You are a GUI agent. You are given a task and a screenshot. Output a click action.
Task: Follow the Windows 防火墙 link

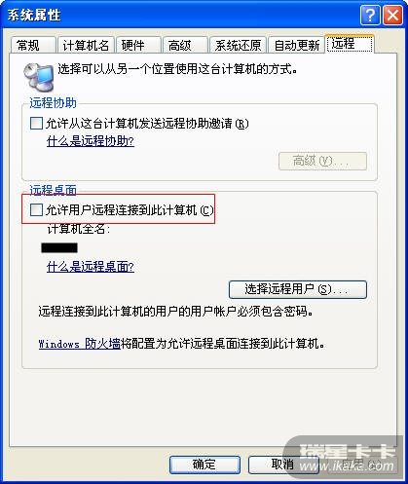pyautogui.click(x=79, y=344)
